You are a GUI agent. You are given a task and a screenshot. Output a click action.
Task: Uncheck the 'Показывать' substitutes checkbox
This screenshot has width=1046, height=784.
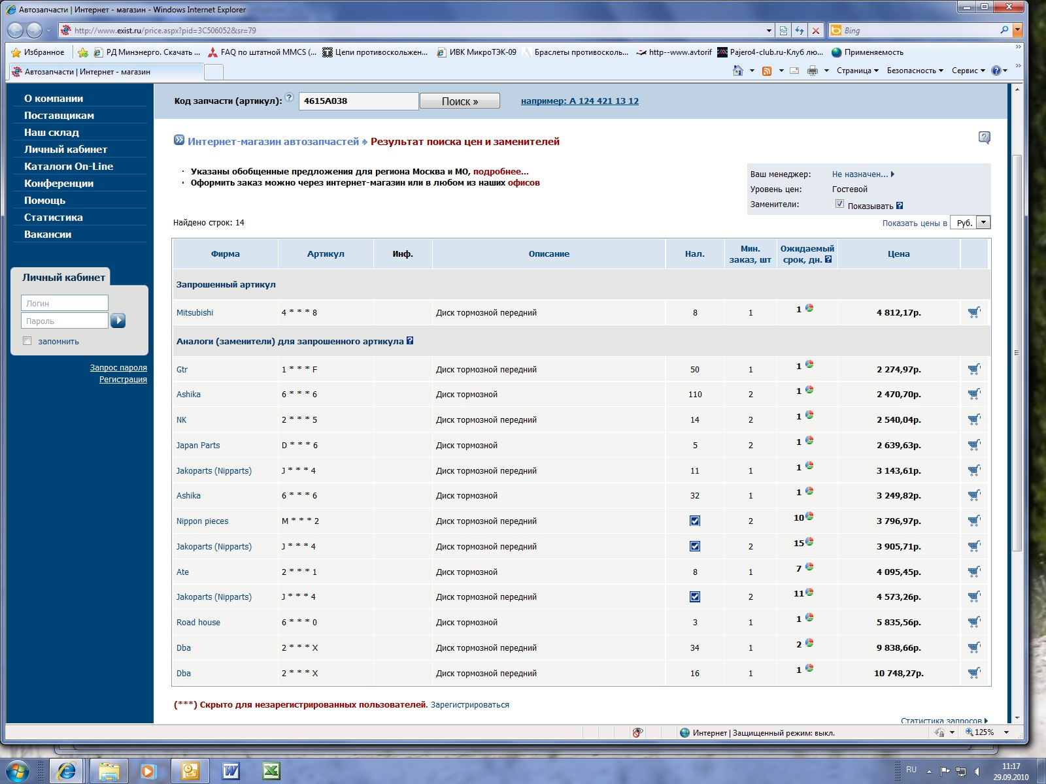839,204
